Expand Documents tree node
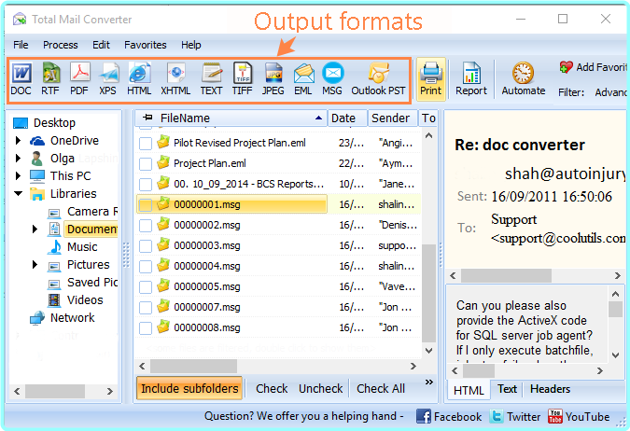 tap(35, 229)
